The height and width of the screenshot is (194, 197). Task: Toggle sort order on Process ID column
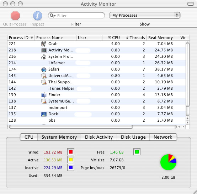tap(21, 38)
